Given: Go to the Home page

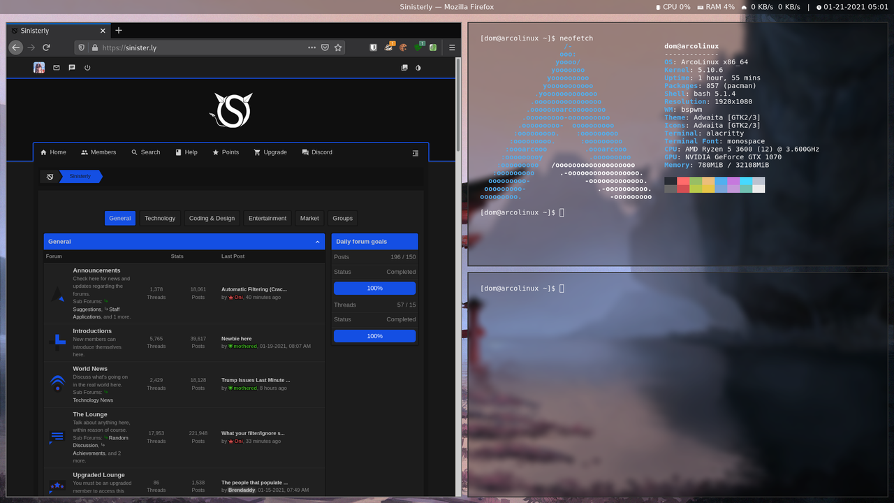Looking at the screenshot, I should pos(53,152).
